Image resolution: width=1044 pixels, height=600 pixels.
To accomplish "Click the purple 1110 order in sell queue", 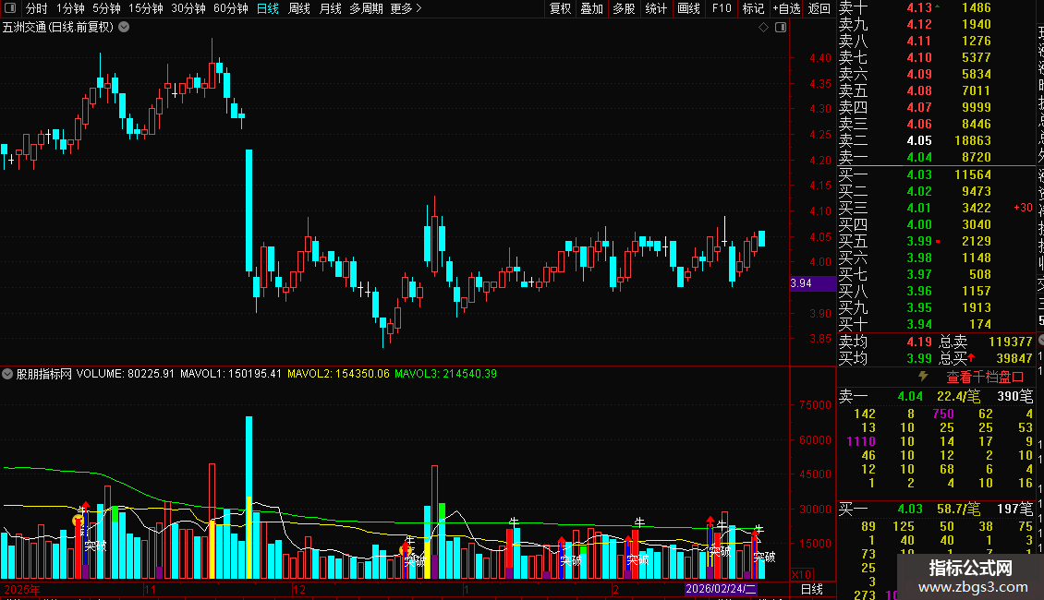I will tap(860, 441).
